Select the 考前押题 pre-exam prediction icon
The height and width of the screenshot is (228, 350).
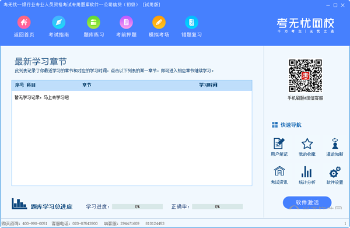coord(127,22)
